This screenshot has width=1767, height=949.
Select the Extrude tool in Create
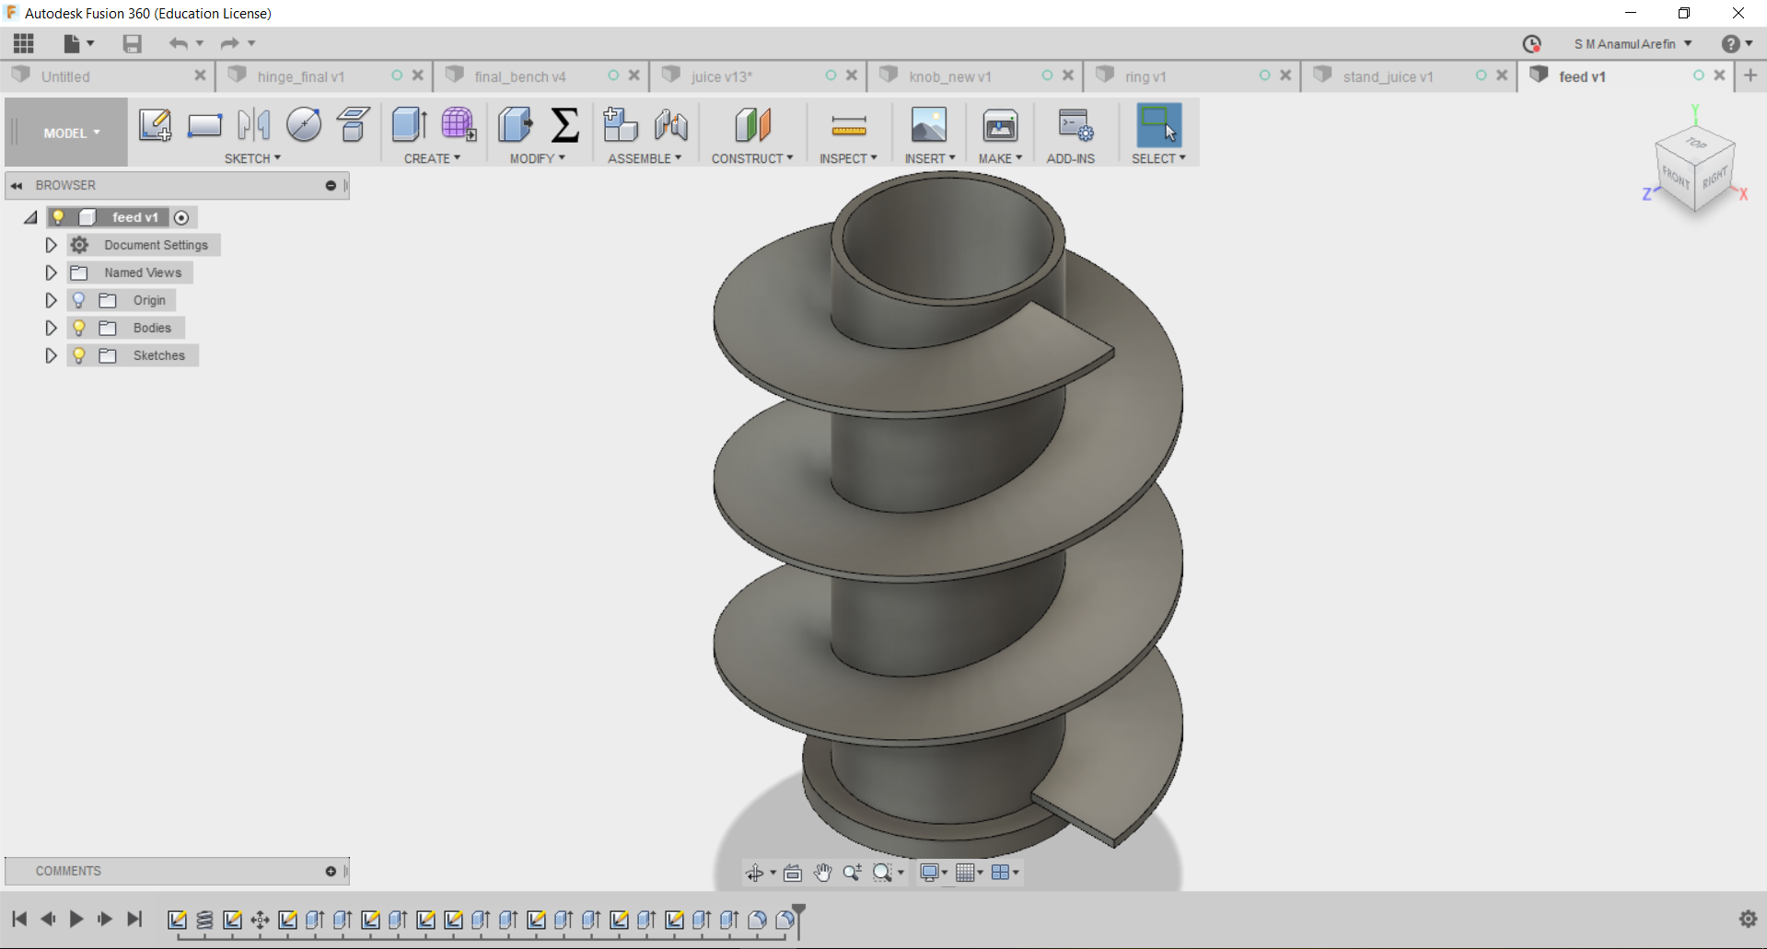coord(408,125)
